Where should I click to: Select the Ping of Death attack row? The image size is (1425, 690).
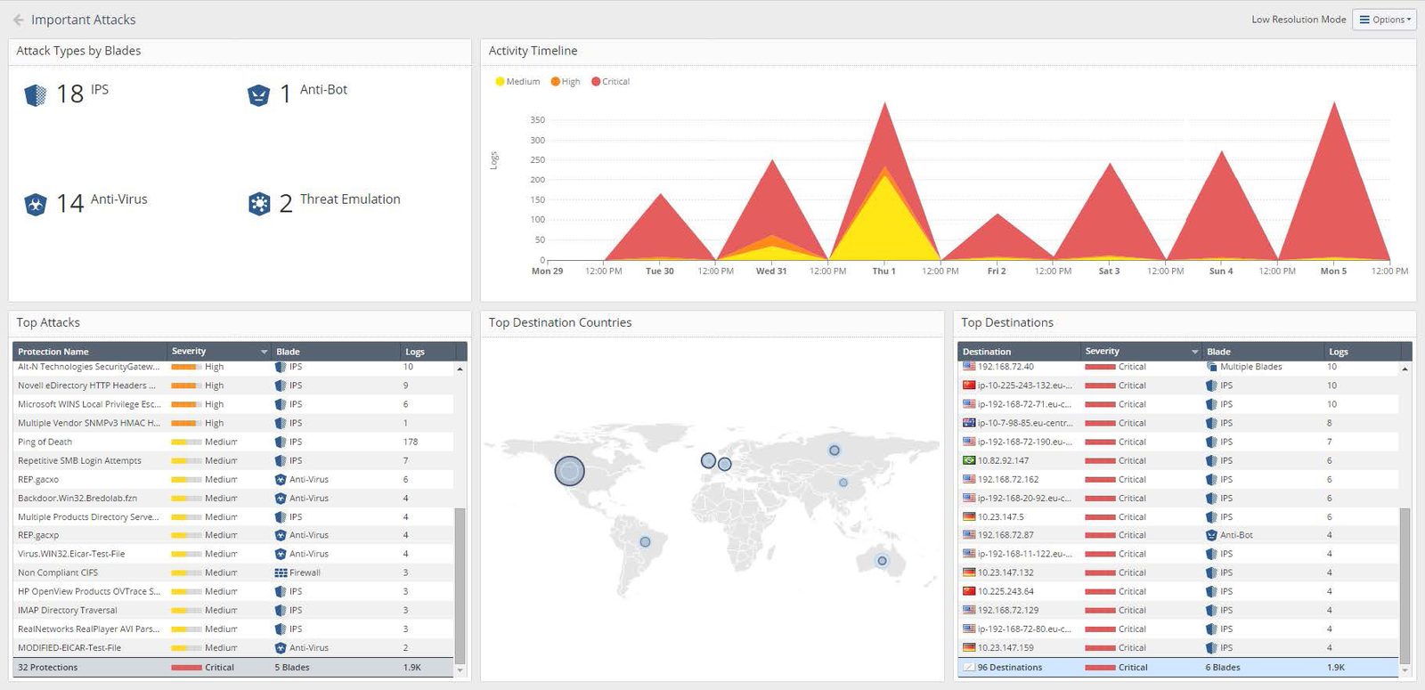[233, 442]
